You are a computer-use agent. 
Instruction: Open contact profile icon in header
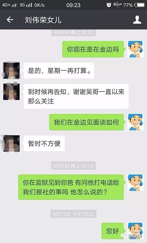[x=137, y=20]
